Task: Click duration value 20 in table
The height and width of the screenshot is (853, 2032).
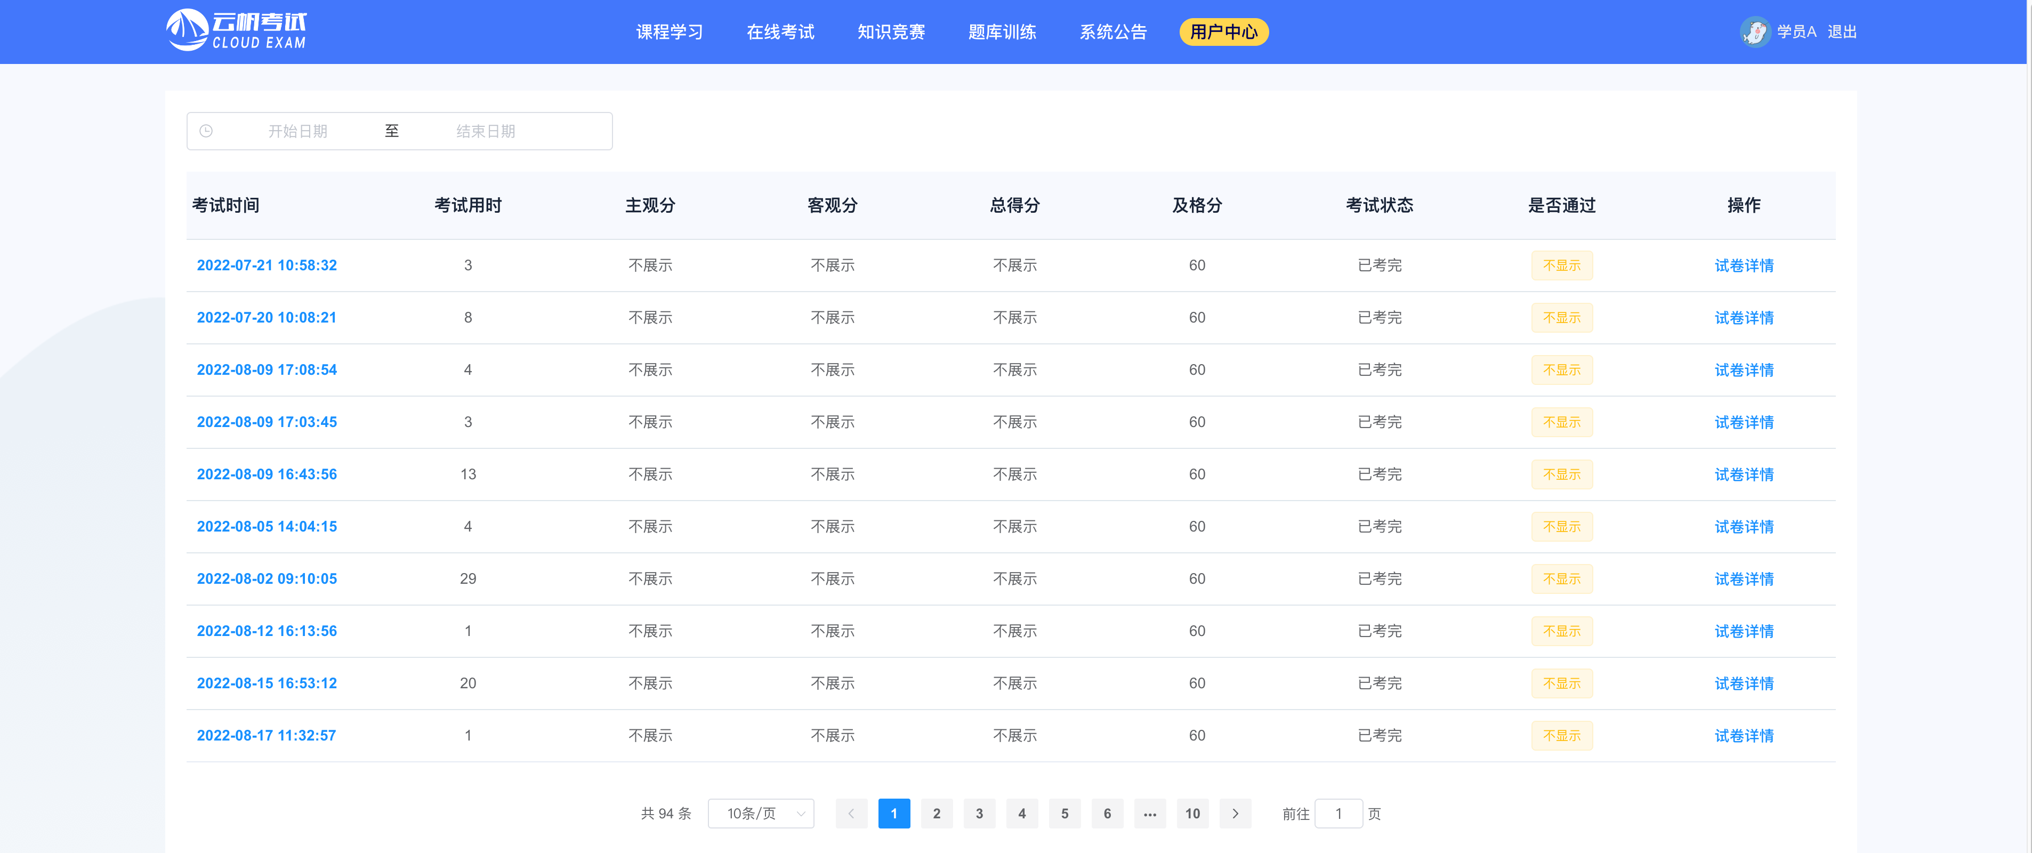Action: click(468, 683)
